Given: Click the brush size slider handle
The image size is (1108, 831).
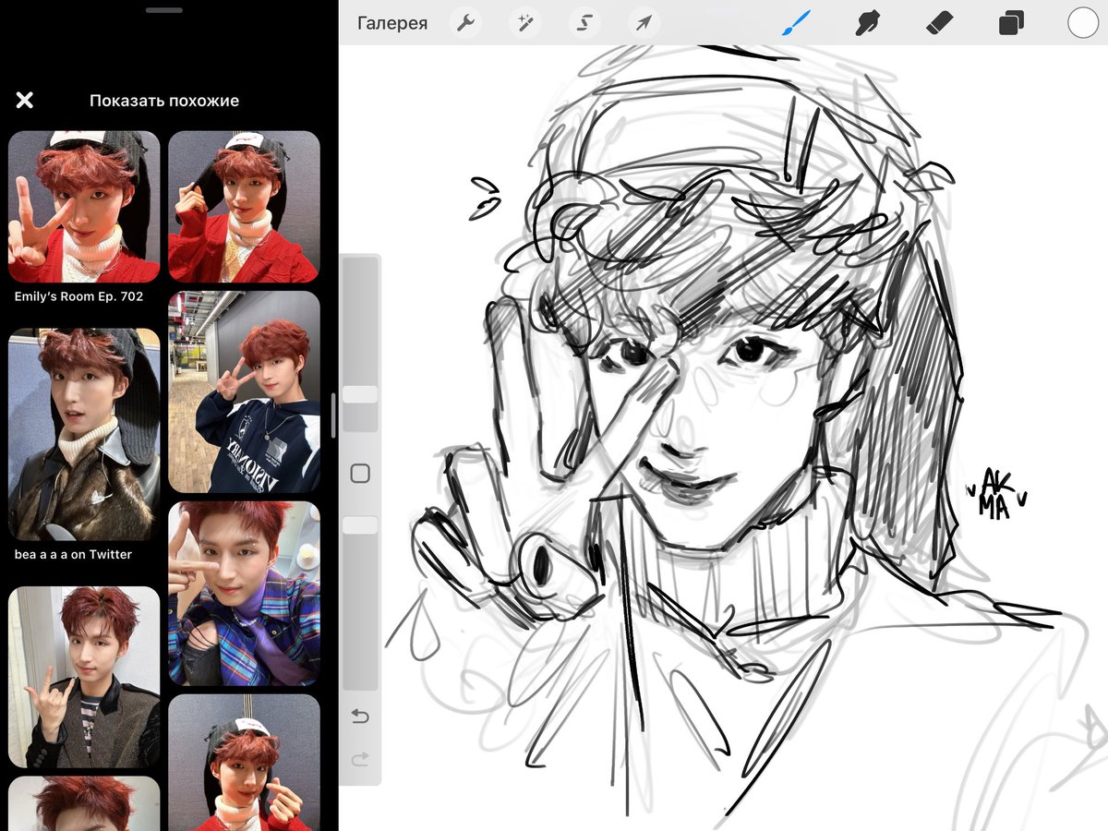Looking at the screenshot, I should point(360,394).
